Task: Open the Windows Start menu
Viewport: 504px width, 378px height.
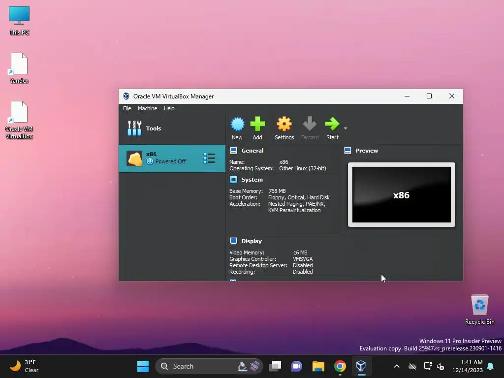Action: click(x=143, y=366)
